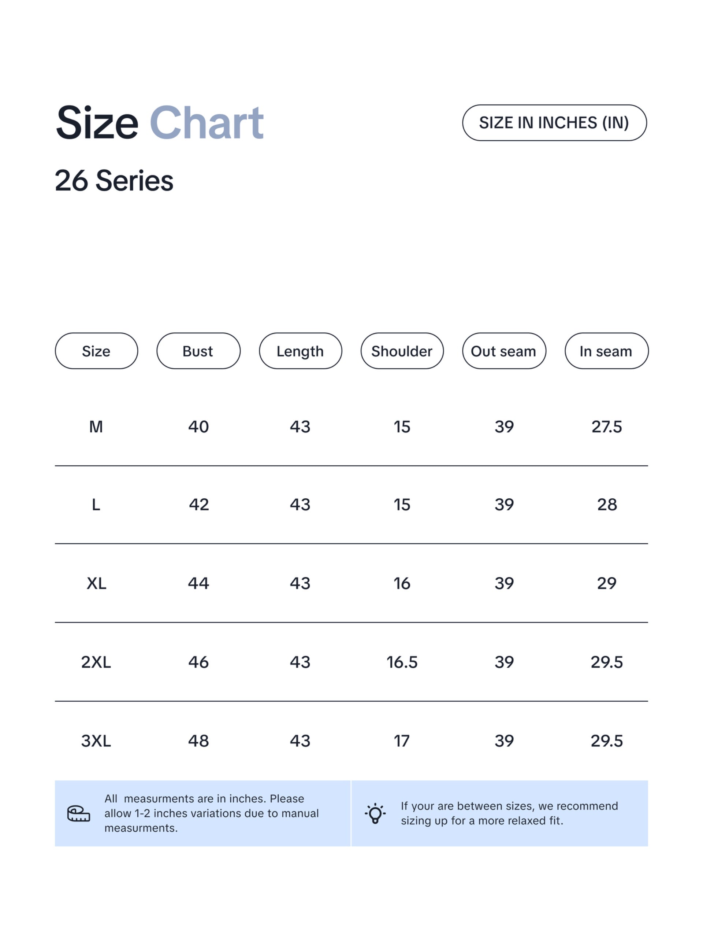This screenshot has height=938, width=703.
Task: Click the Shoulder header pill
Action: point(402,351)
